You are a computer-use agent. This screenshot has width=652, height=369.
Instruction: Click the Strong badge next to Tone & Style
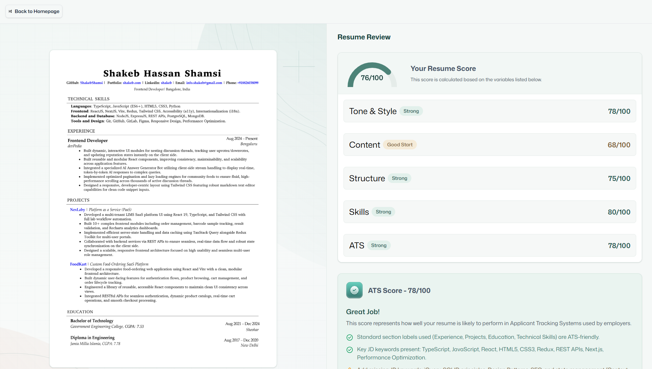coord(411,111)
